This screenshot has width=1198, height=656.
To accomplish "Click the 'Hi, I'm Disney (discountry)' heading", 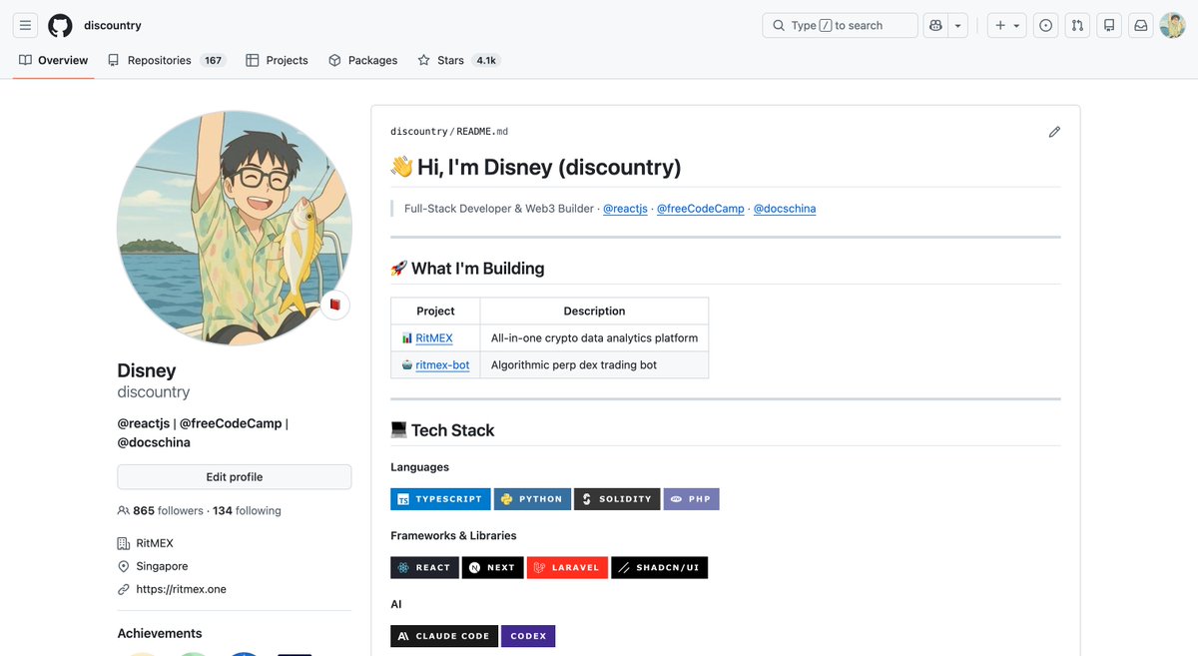I will [536, 167].
